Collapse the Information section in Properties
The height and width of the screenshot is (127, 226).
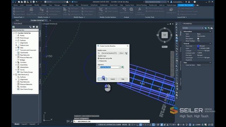click(210, 31)
